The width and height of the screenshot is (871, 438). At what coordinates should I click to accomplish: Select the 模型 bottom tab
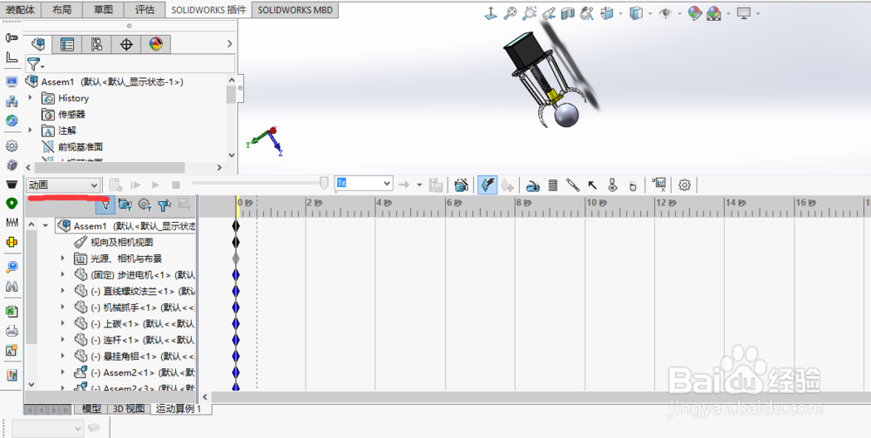pos(91,408)
